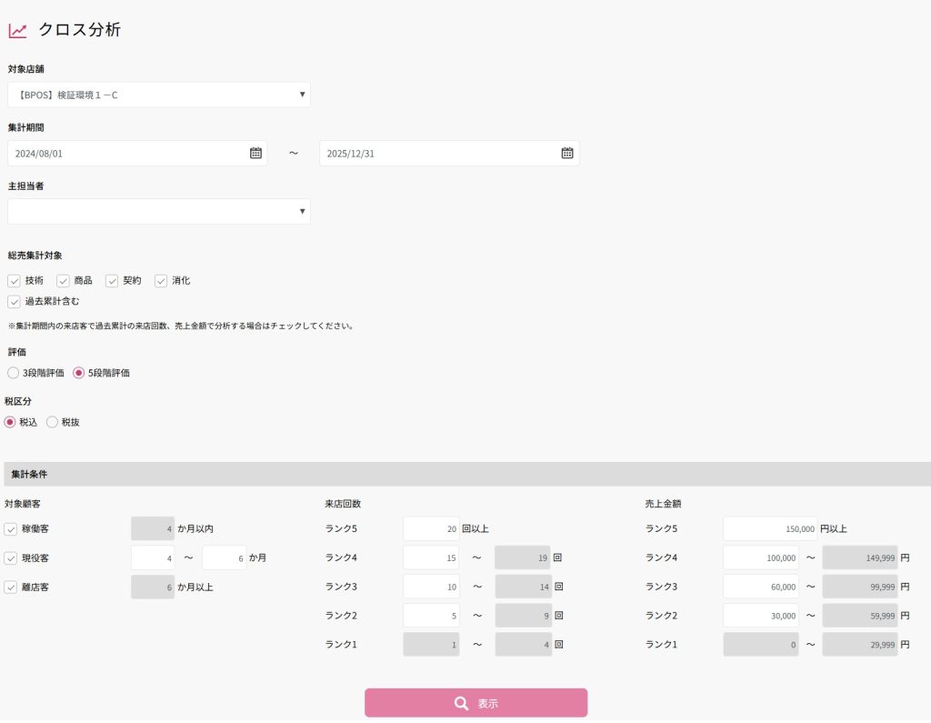Open the 主担当者 staff dropdown
Image resolution: width=931 pixels, height=723 pixels.
pyautogui.click(x=159, y=211)
